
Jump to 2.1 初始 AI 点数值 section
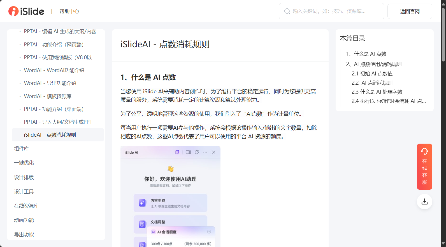tap(372, 73)
